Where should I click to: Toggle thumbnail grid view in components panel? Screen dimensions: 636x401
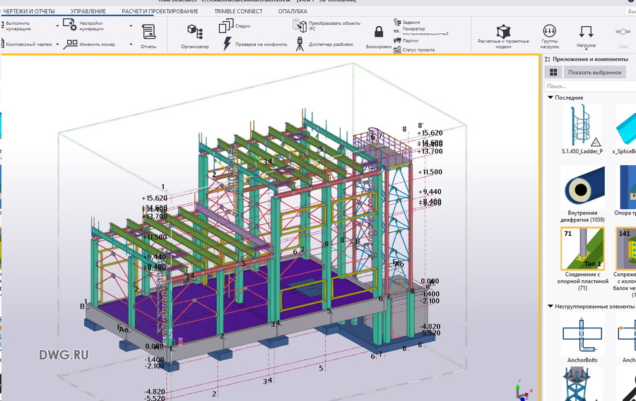[553, 72]
